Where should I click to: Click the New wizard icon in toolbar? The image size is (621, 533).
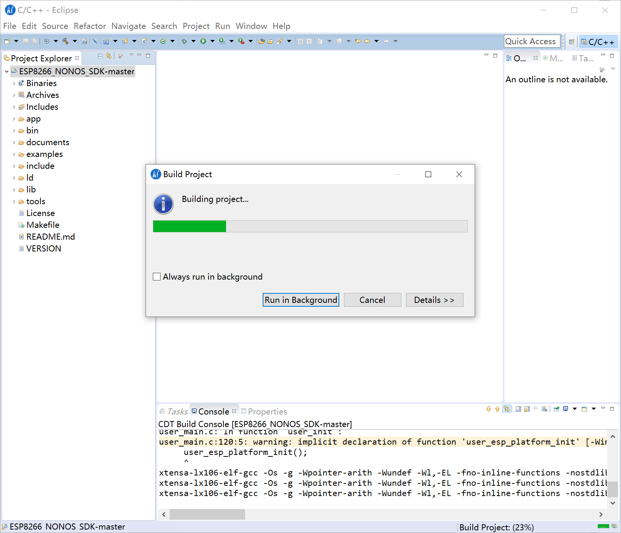(x=7, y=41)
